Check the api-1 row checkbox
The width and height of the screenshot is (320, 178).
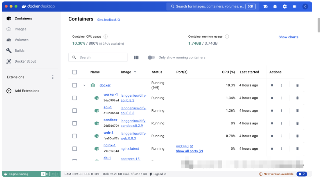[x=75, y=110]
